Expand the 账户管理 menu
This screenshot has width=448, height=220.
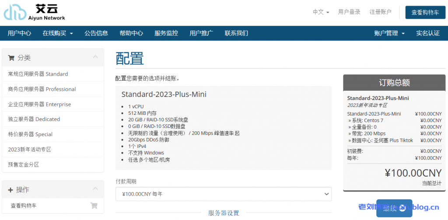(x=389, y=33)
